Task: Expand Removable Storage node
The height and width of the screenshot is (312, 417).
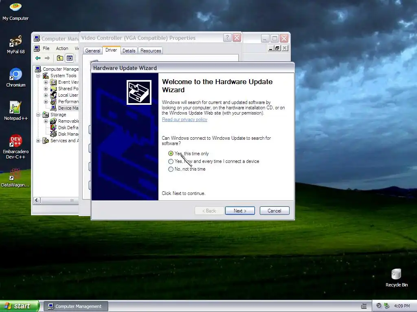Action: pyautogui.click(x=46, y=121)
